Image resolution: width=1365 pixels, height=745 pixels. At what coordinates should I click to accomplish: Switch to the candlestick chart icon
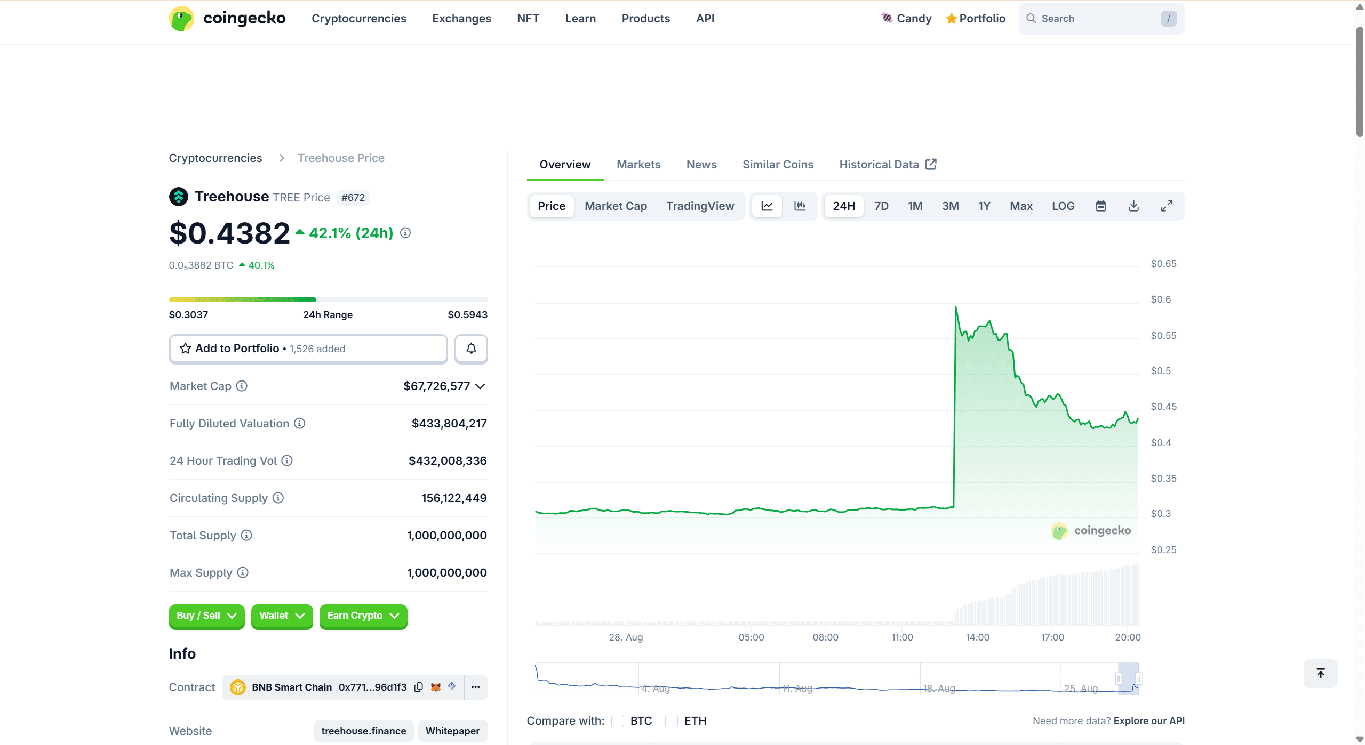pyautogui.click(x=800, y=206)
